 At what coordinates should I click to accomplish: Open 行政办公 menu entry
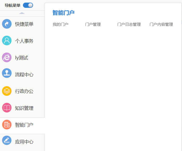point(24,91)
